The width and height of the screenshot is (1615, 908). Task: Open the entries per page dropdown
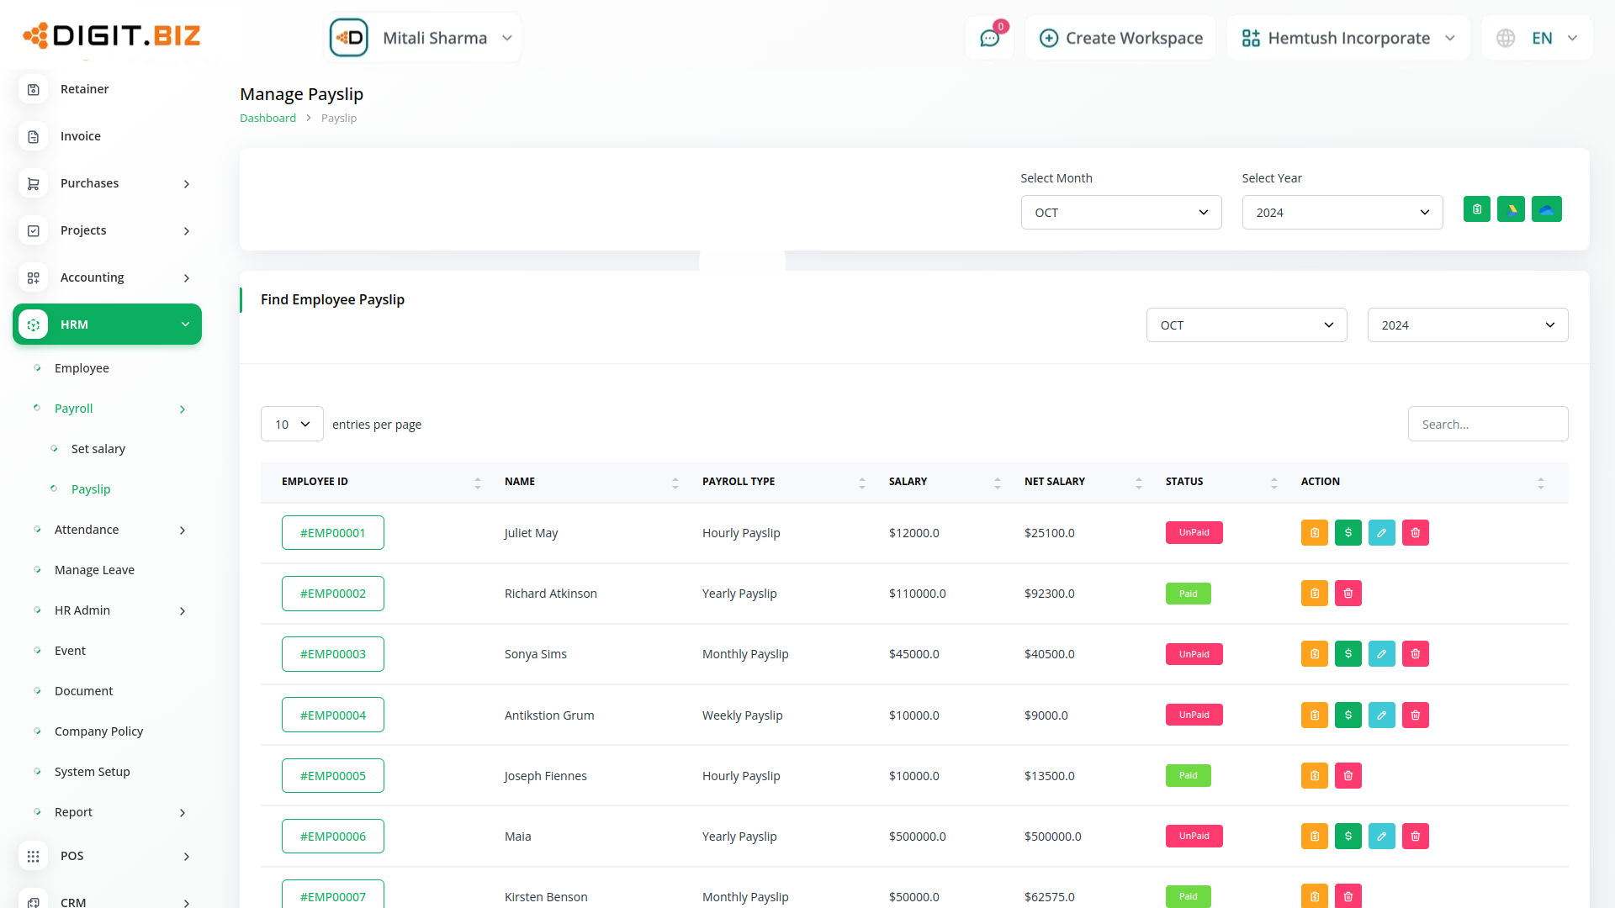click(x=292, y=425)
